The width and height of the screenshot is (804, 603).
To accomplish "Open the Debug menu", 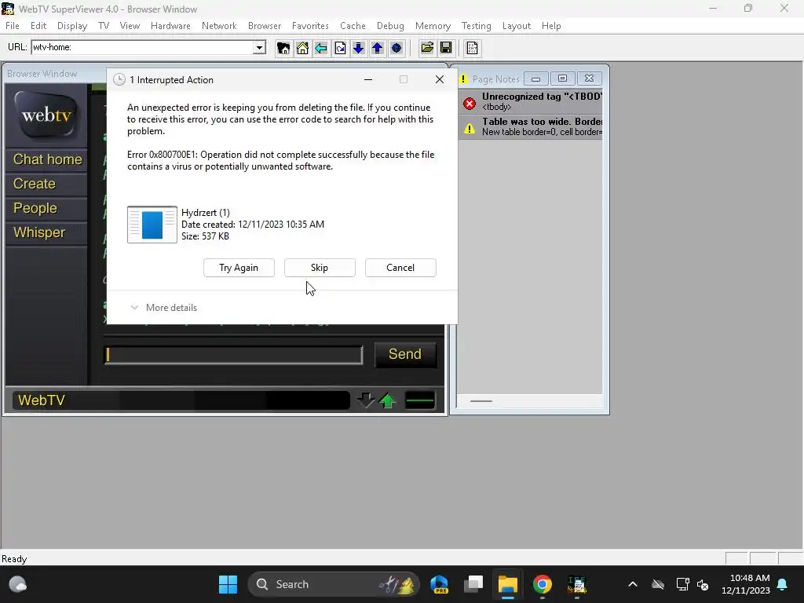I will [x=390, y=26].
